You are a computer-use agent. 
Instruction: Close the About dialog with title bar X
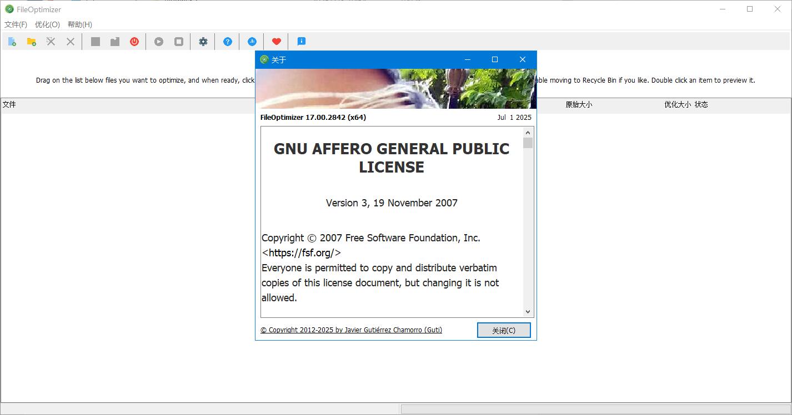click(x=522, y=59)
